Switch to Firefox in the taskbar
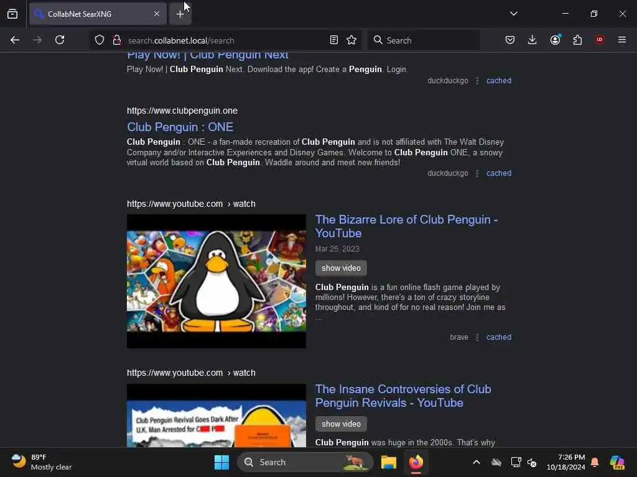 click(416, 462)
